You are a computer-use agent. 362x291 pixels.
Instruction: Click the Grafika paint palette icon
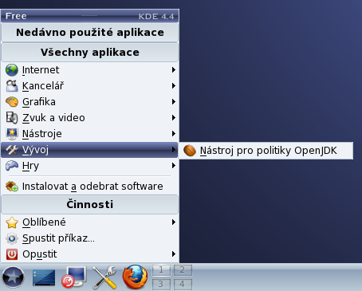tap(12, 102)
